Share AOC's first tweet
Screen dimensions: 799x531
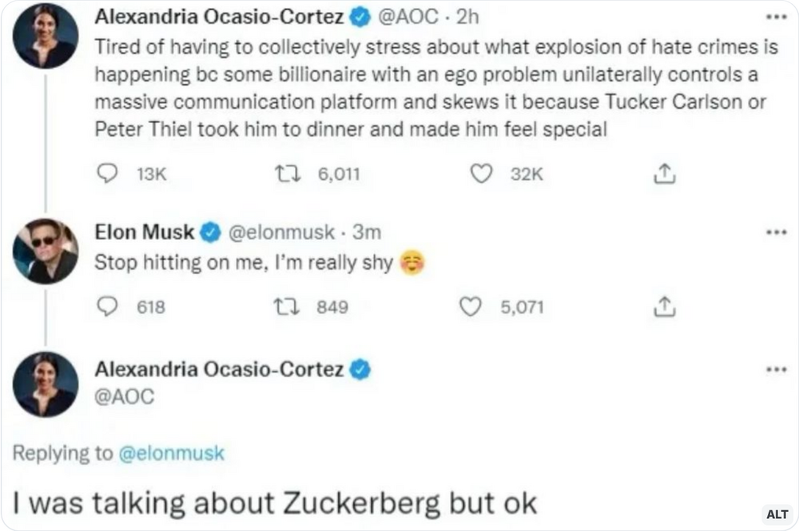tap(665, 174)
